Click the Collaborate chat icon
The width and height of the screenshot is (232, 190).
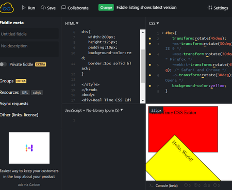pyautogui.click(x=63, y=8)
